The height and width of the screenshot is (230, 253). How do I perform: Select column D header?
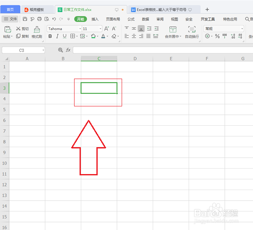click(x=135, y=58)
